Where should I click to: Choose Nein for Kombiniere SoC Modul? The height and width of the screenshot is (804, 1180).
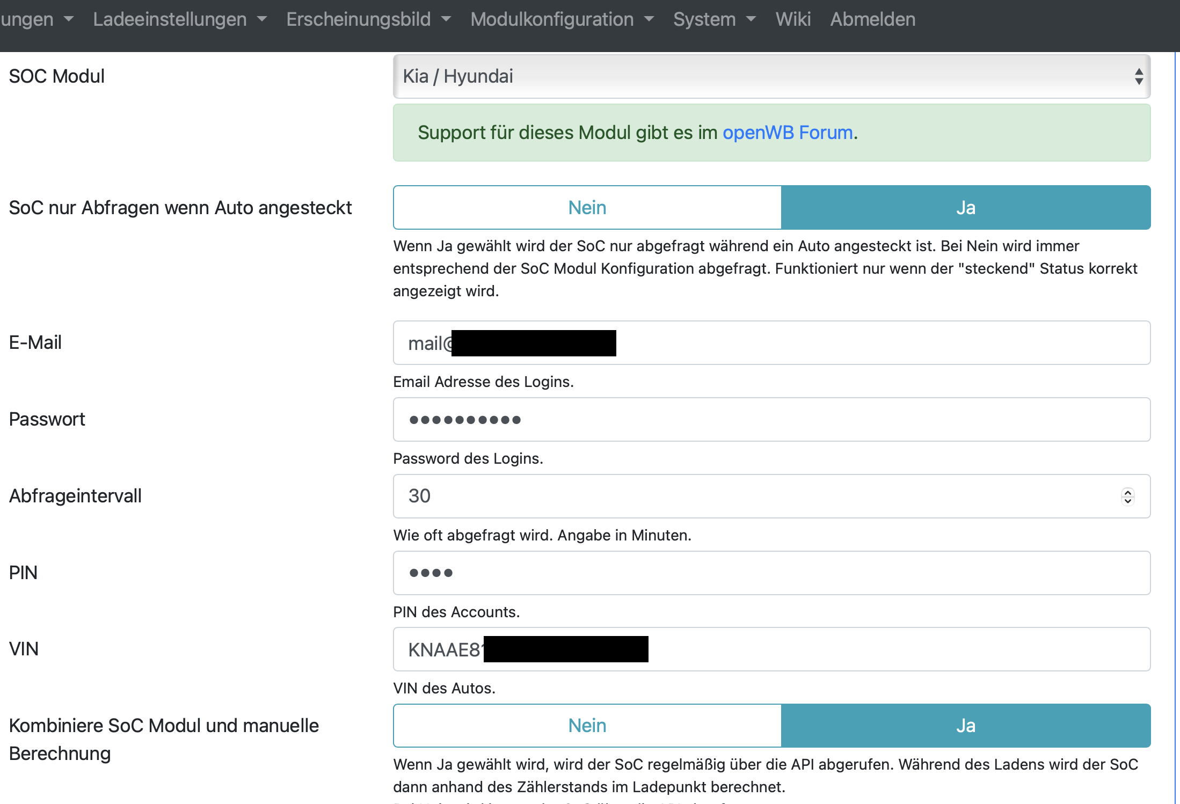[x=587, y=726]
